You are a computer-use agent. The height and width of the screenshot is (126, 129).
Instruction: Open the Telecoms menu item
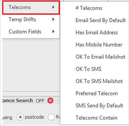coord(31,8)
